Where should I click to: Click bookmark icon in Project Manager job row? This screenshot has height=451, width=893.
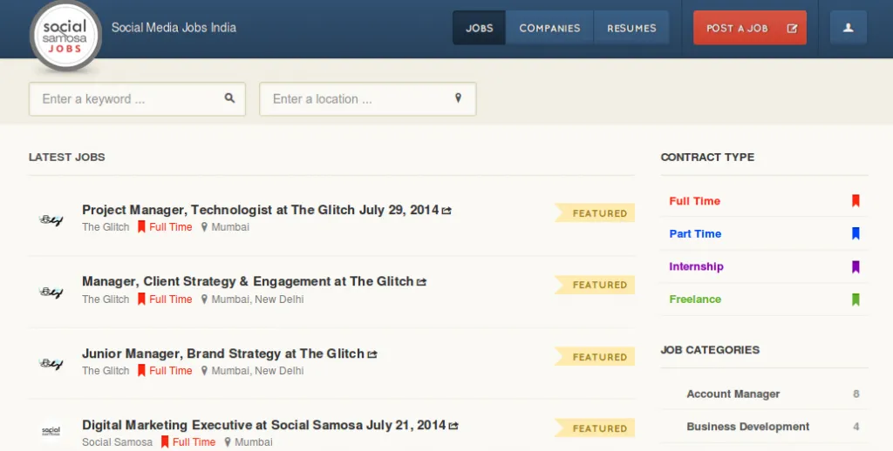[141, 226]
